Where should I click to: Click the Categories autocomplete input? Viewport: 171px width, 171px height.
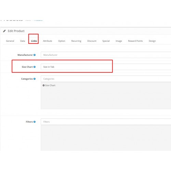106,79
